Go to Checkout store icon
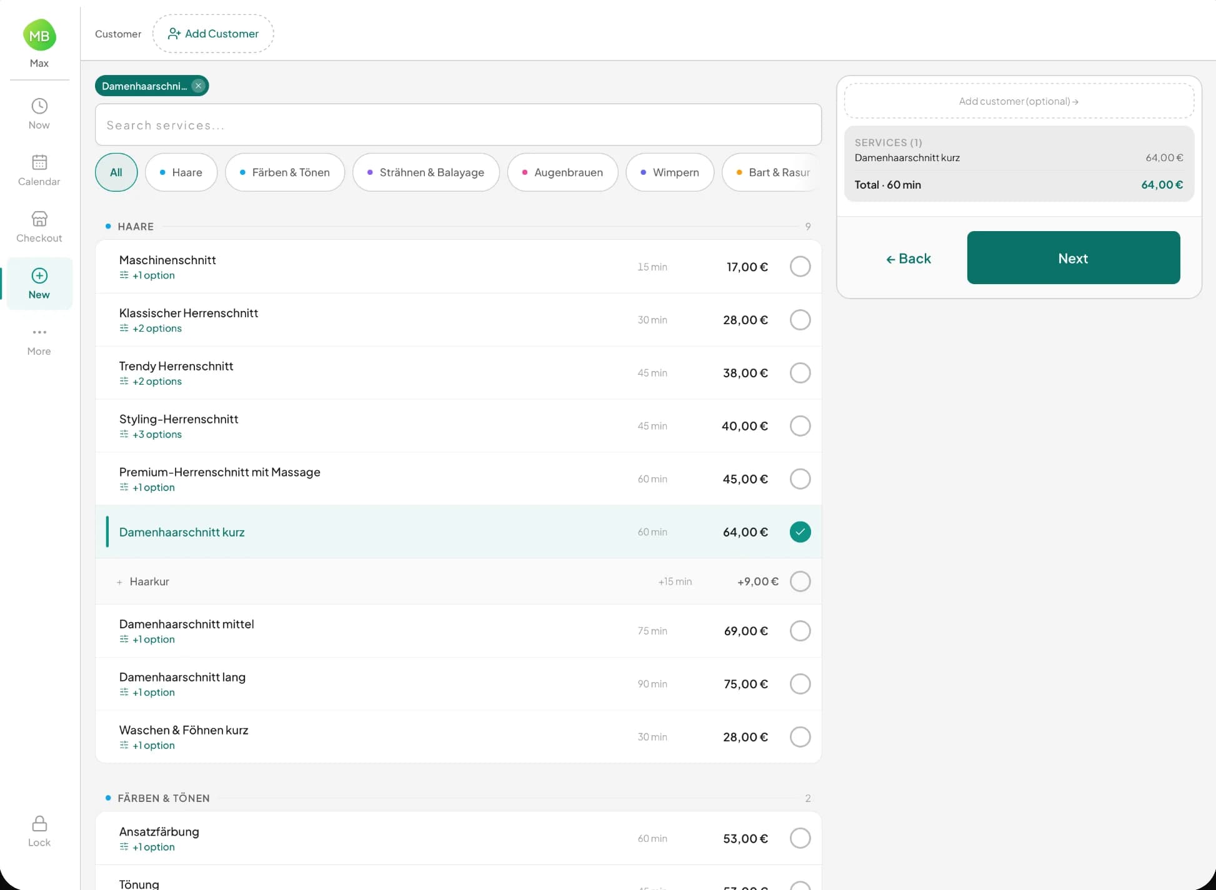 (x=39, y=219)
